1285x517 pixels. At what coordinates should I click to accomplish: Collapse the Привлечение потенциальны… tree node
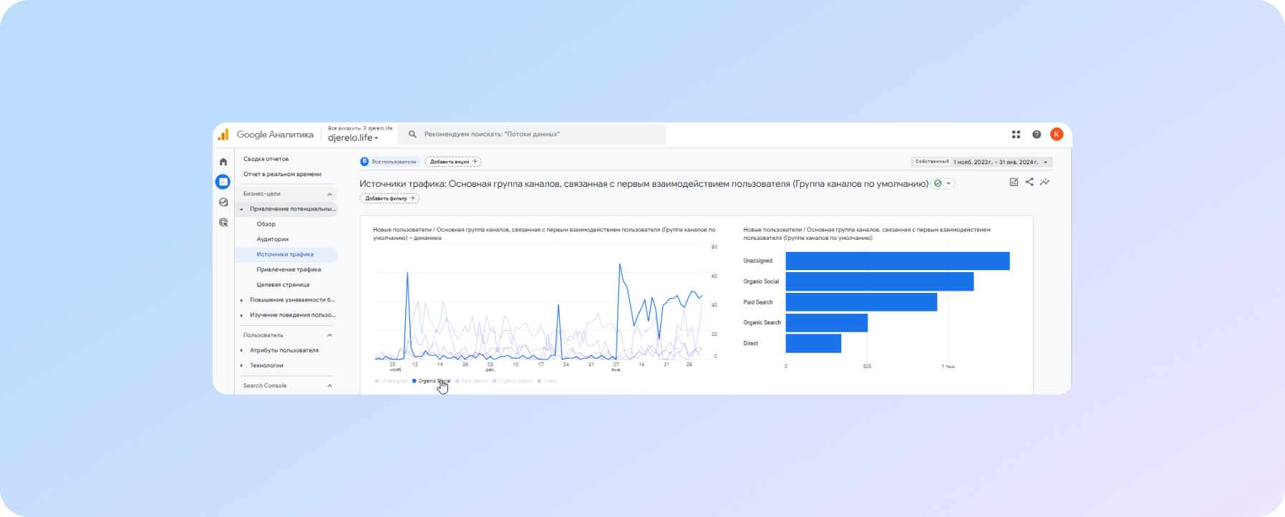242,209
